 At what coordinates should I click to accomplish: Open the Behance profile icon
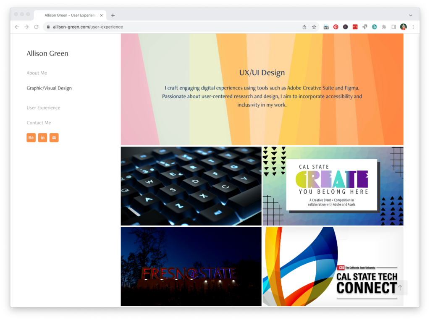(x=31, y=138)
